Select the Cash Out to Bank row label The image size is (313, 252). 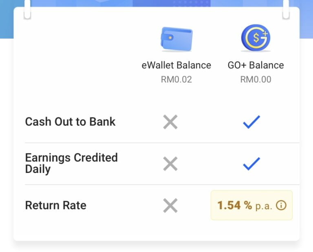(x=71, y=122)
